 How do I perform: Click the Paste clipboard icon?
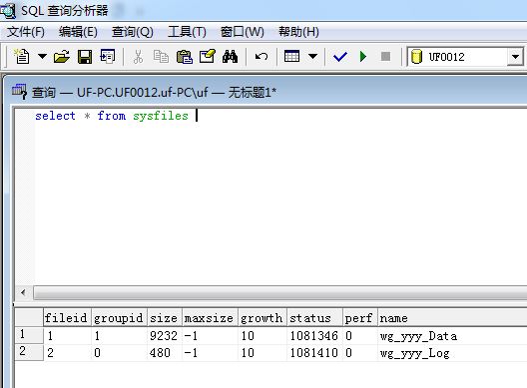pos(185,57)
